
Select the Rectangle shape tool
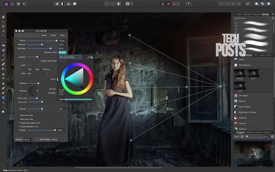tap(3, 98)
